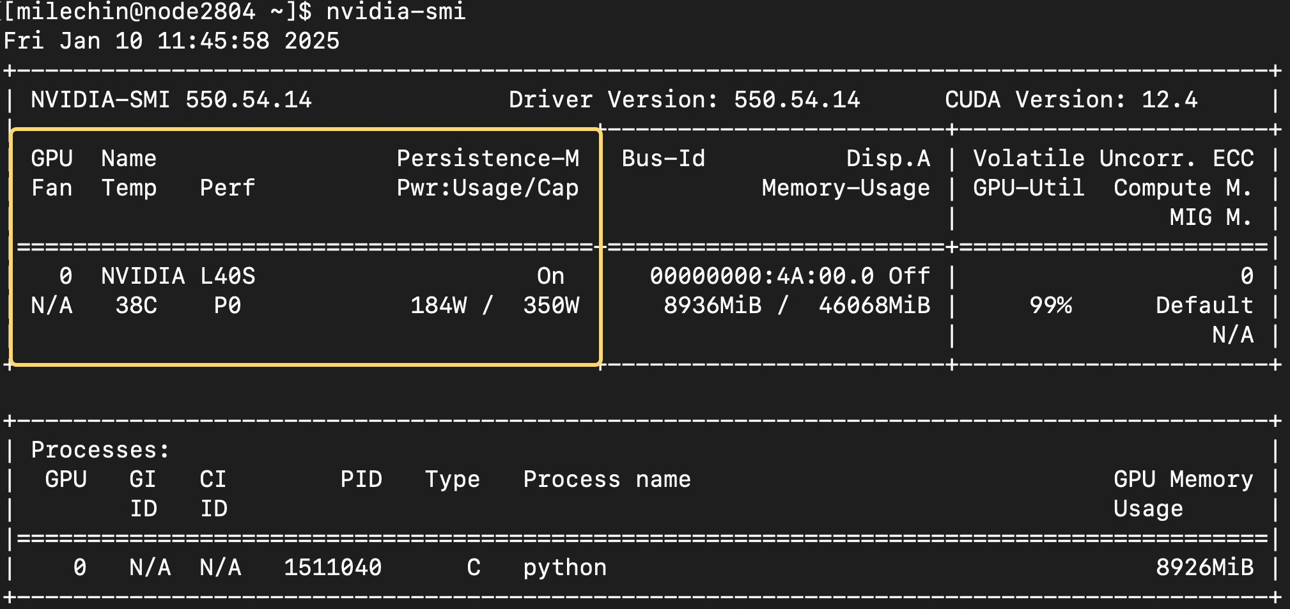
Task: Click the Bus-Id column header
Action: [663, 158]
